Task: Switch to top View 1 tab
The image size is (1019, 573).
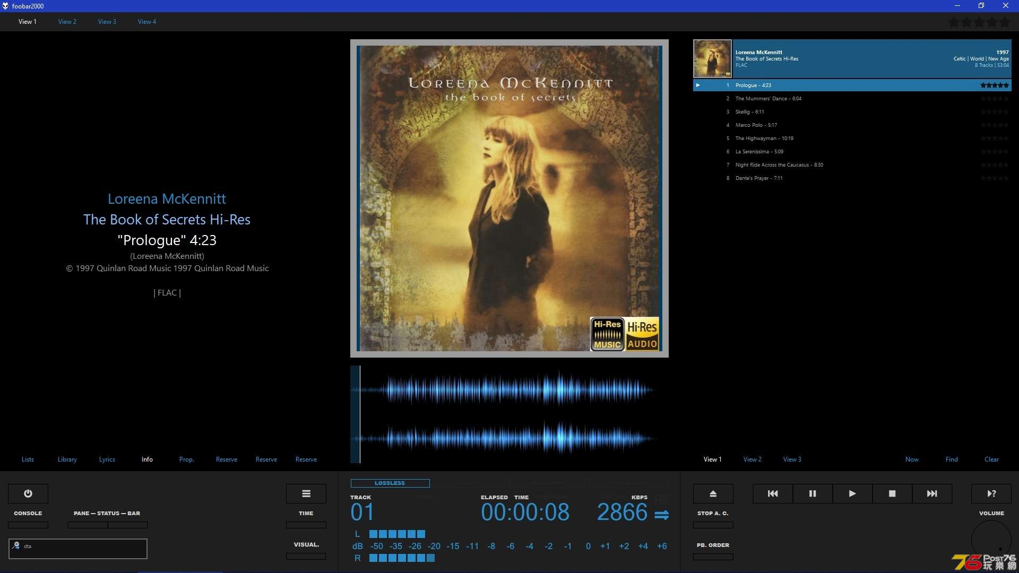Action: [28, 22]
